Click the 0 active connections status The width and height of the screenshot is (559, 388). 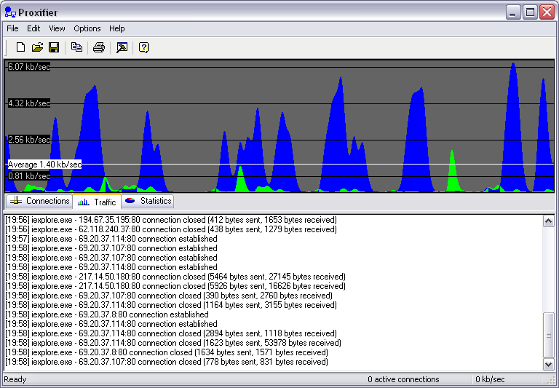(403, 379)
